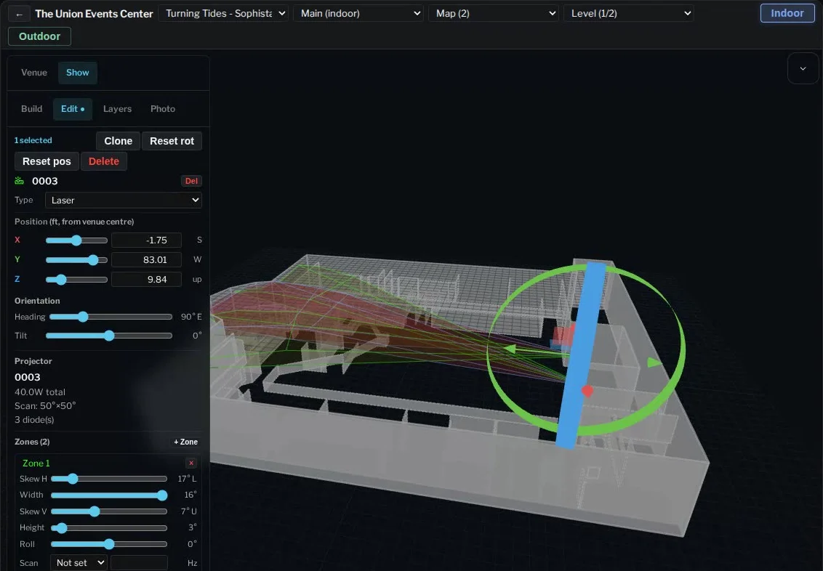The image size is (823, 571).
Task: Open the Scan Not set dropdown
Action: tap(79, 562)
